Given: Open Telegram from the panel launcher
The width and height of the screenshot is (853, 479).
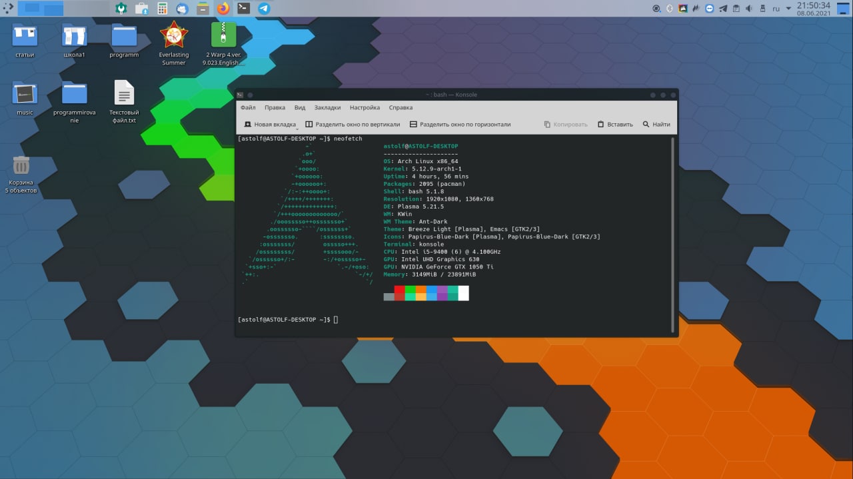Looking at the screenshot, I should (x=264, y=9).
